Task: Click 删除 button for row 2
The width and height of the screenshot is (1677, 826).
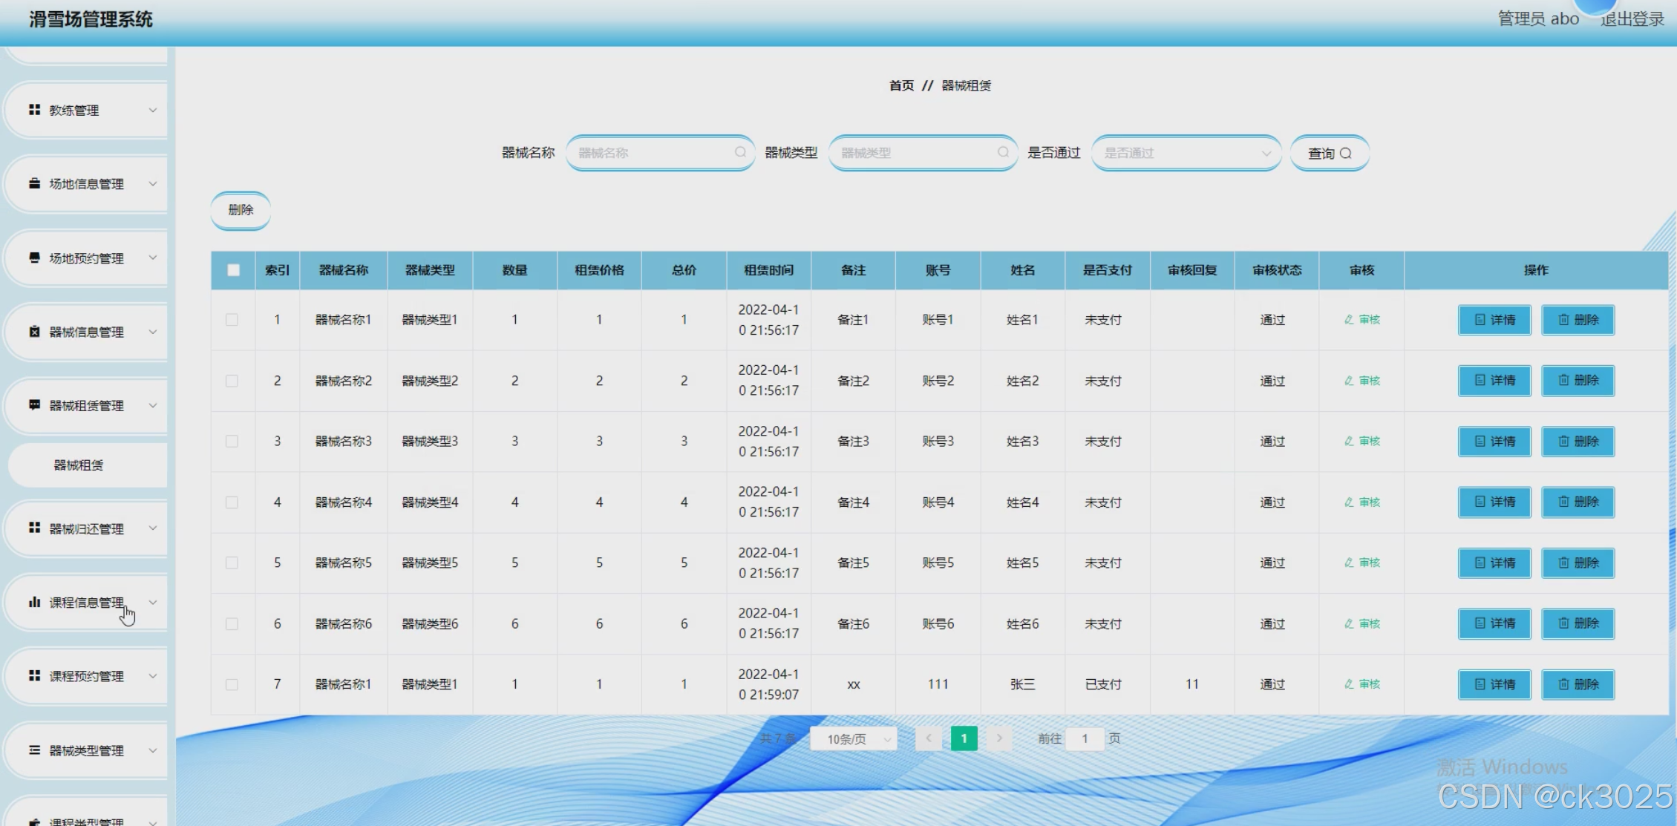Action: 1578,381
